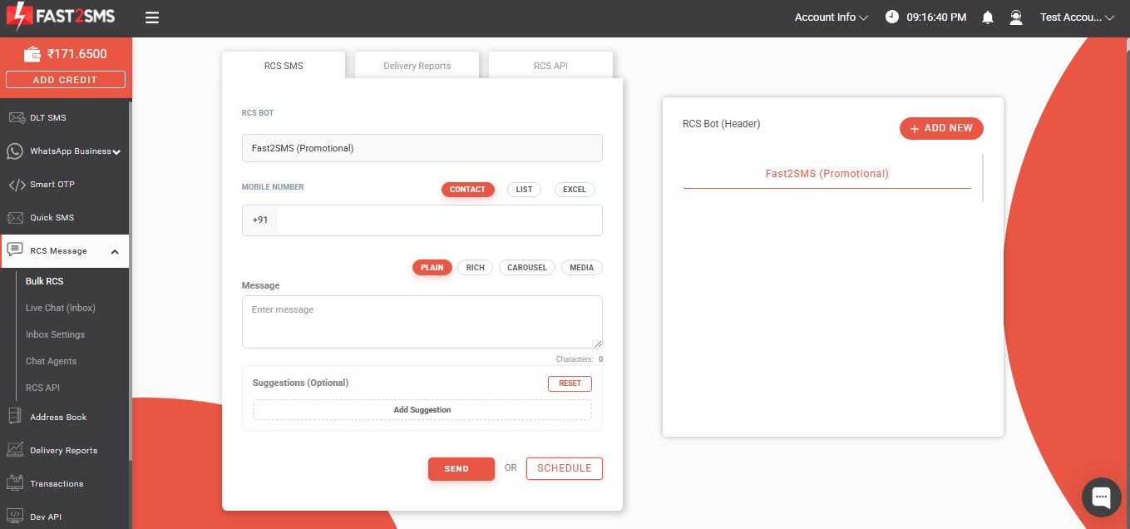Open the Account Info dropdown
This screenshot has width=1130, height=529.
tap(831, 17)
